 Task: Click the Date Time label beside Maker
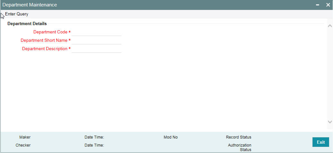[x=94, y=137]
